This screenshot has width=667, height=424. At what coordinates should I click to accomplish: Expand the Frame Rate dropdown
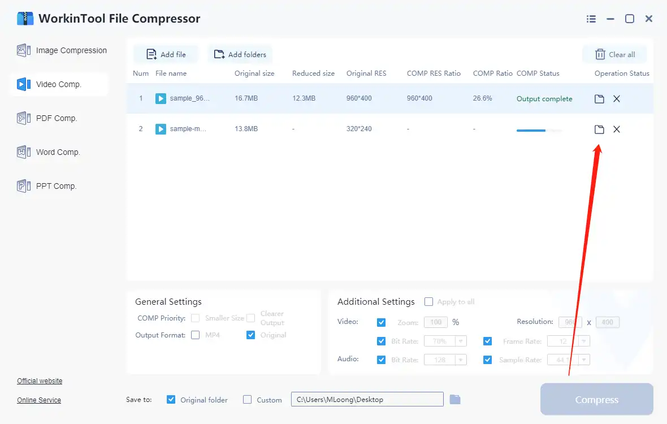584,341
